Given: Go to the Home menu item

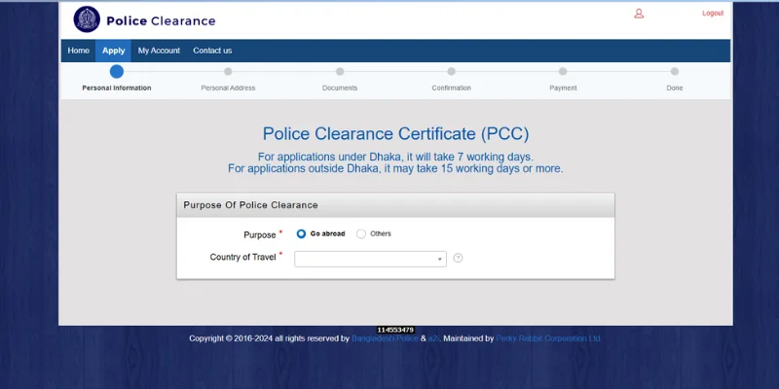Looking at the screenshot, I should point(79,51).
